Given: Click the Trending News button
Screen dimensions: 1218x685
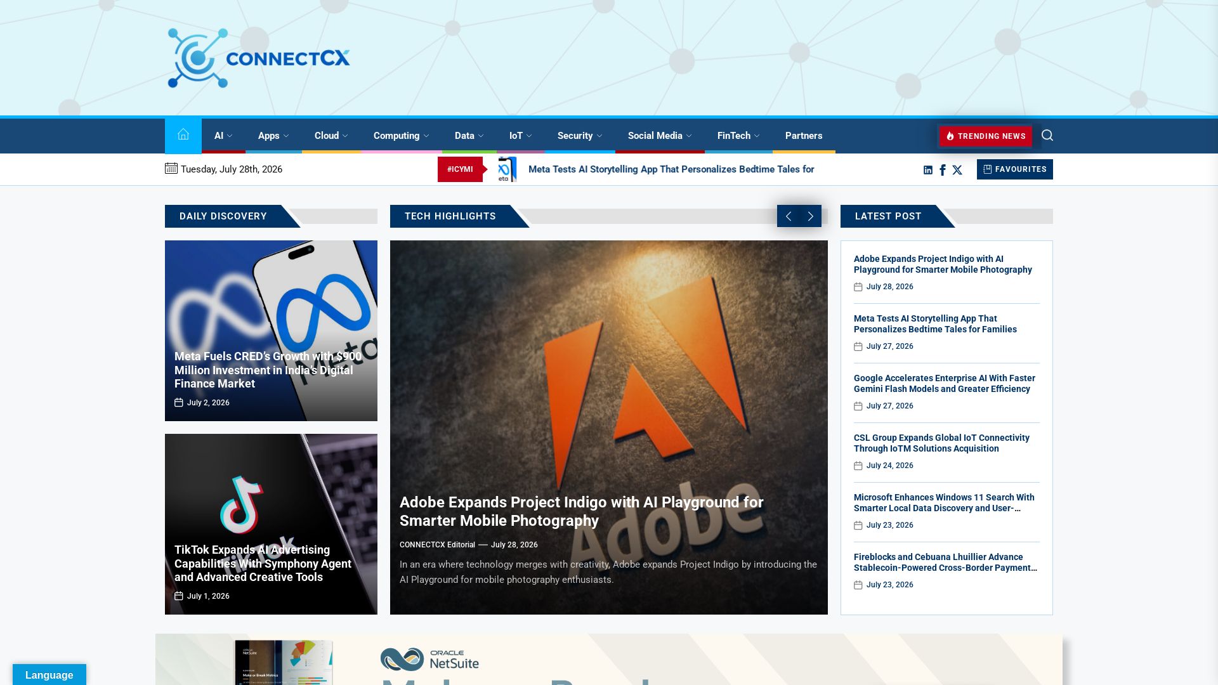Looking at the screenshot, I should pos(986,136).
